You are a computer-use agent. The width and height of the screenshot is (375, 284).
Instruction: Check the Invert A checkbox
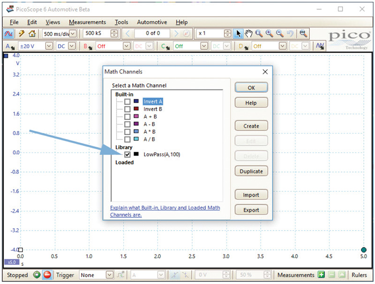coord(127,102)
